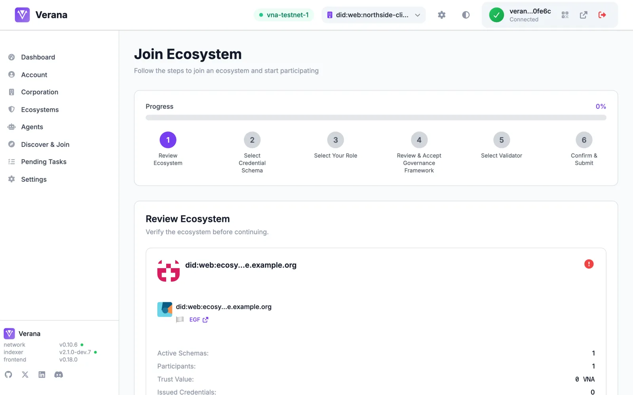Select Discover & Join menu item
633x395 pixels.
point(45,145)
